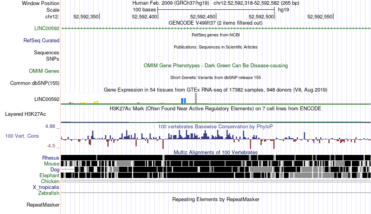Click the 4.88 PhyloP upper axis value
Viewport: 371px width, 214px height.
coord(50,126)
